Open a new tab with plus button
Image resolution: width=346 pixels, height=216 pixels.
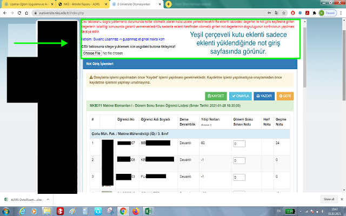coord(168,4)
